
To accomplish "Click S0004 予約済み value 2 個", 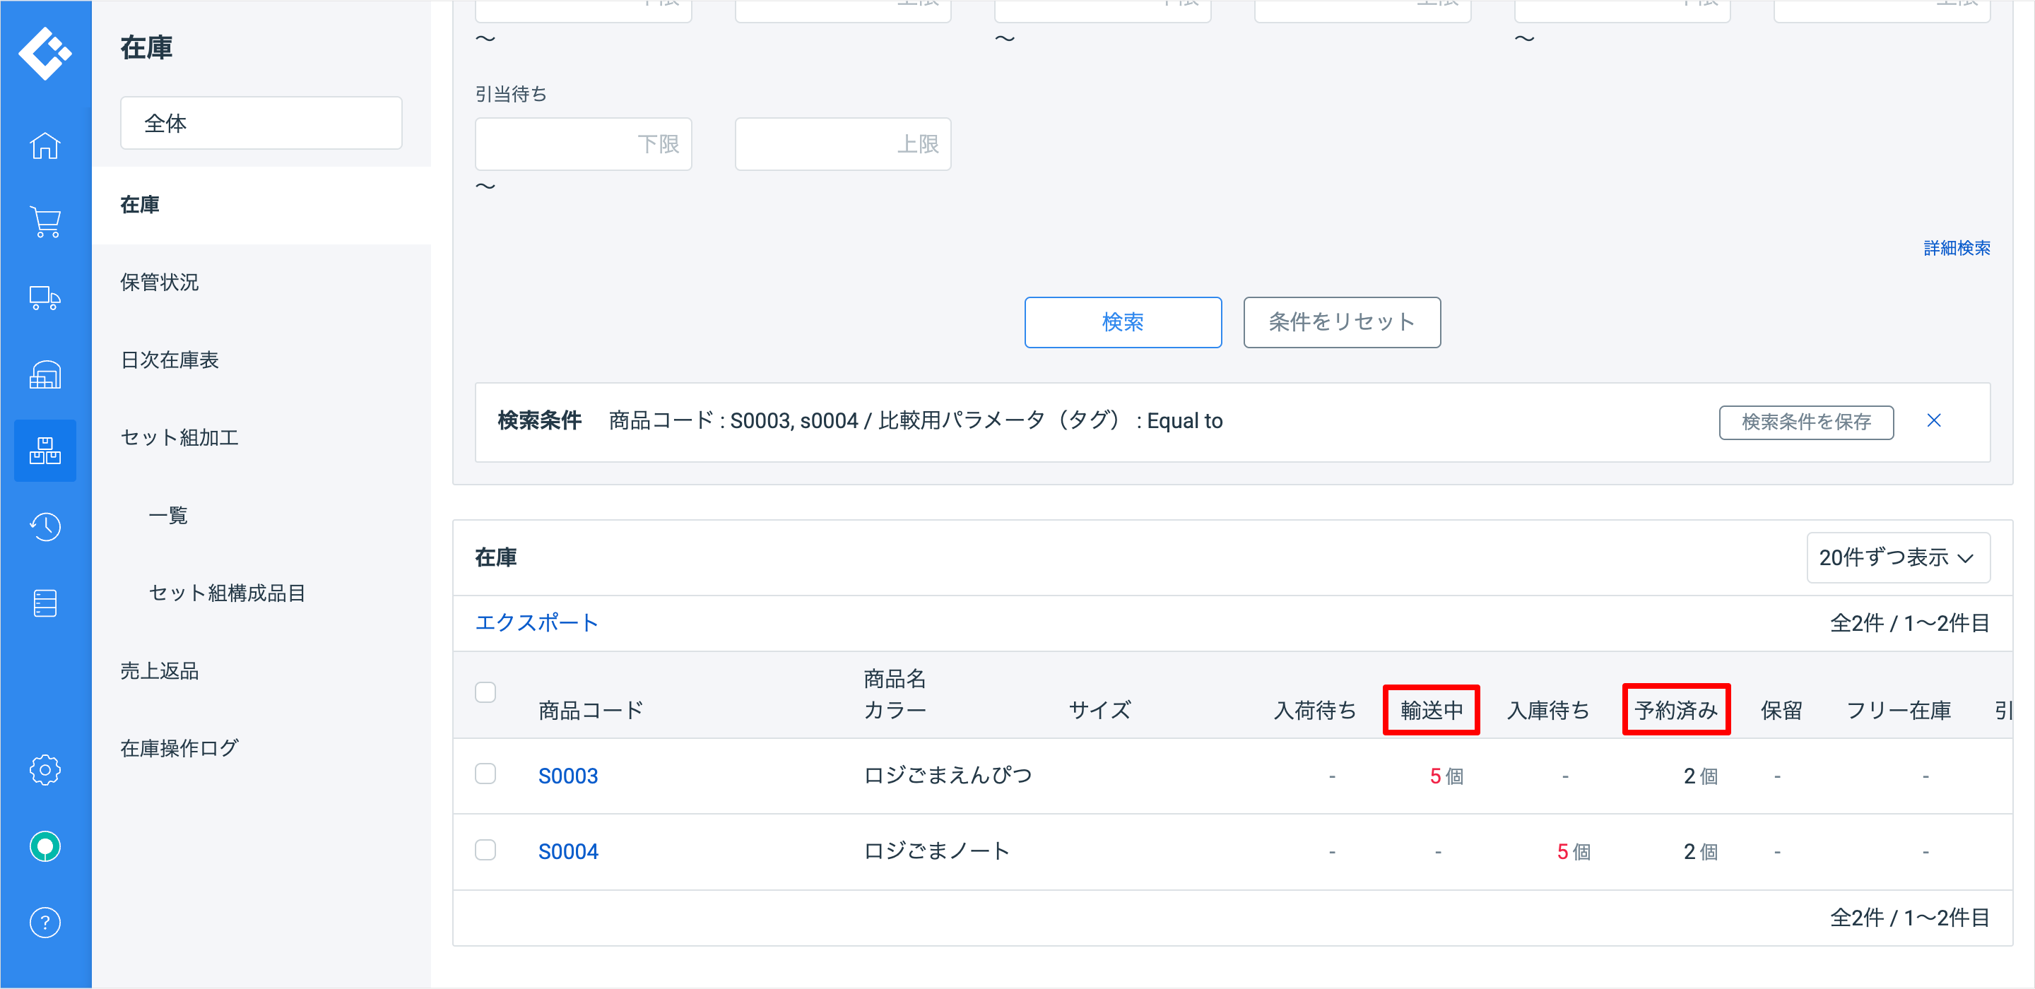I will tap(1701, 853).
